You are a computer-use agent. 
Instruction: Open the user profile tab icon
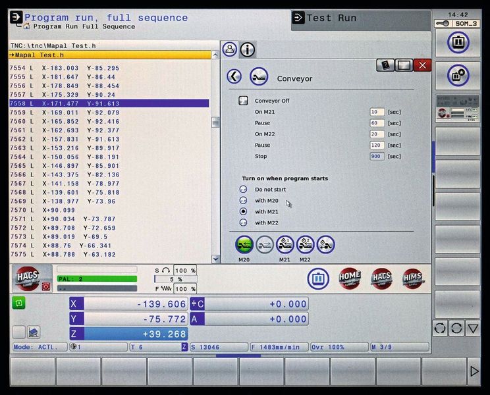pos(230,49)
